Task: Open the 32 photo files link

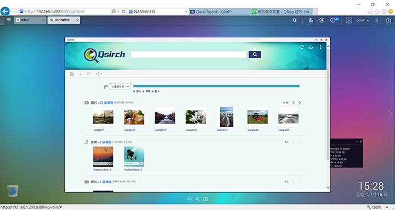Action: [106, 103]
